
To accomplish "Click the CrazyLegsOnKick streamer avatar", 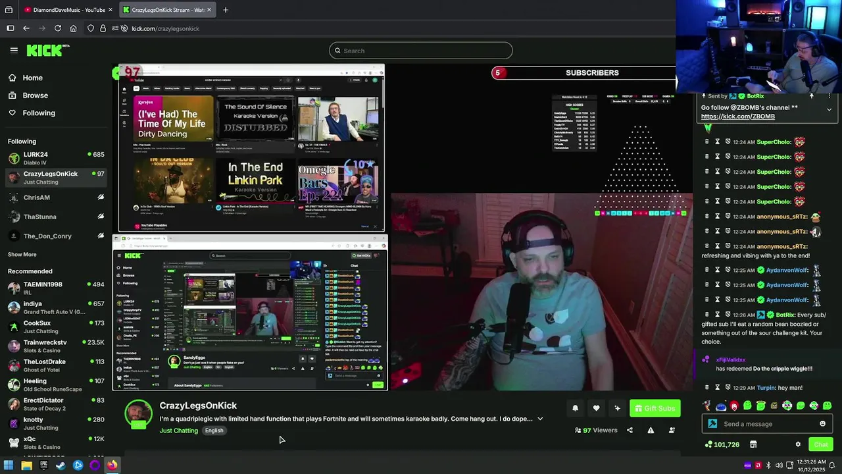I will (x=138, y=413).
